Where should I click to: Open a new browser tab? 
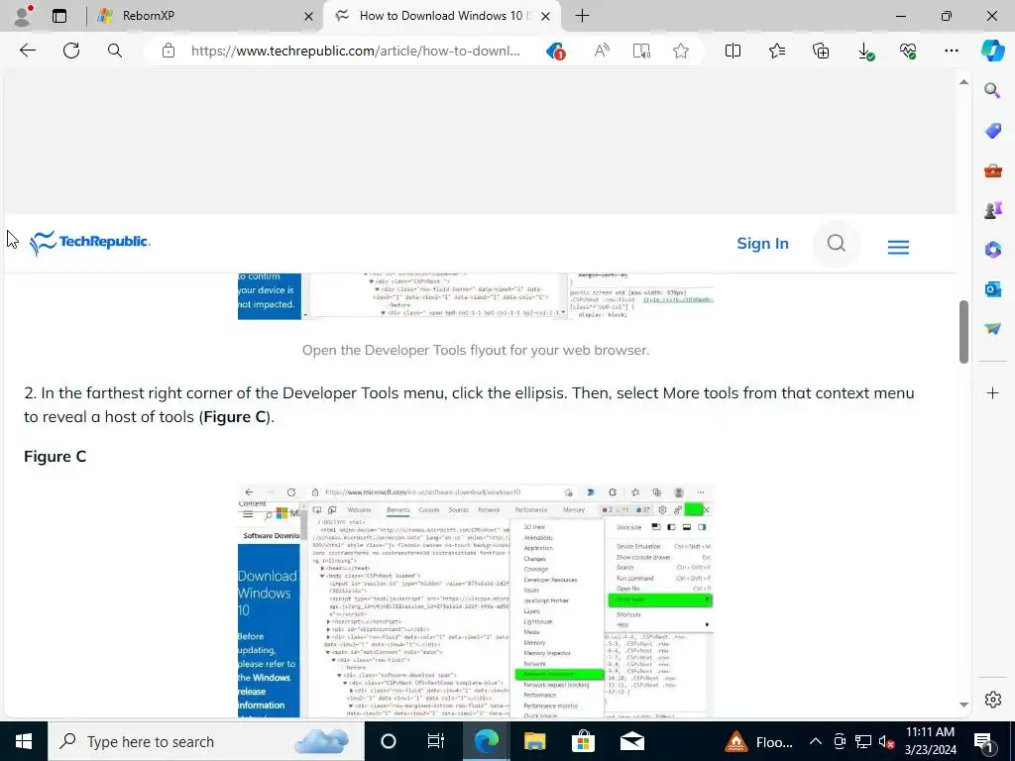click(x=582, y=16)
